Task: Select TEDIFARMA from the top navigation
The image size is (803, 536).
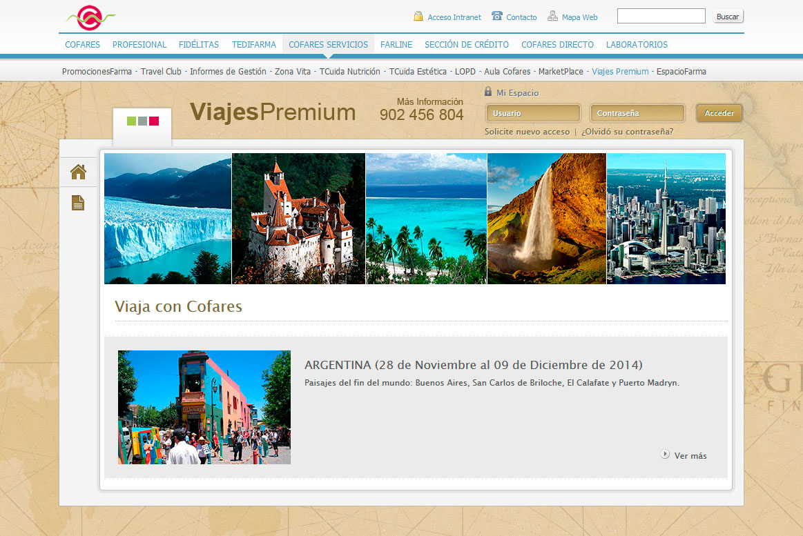Action: pyautogui.click(x=254, y=43)
